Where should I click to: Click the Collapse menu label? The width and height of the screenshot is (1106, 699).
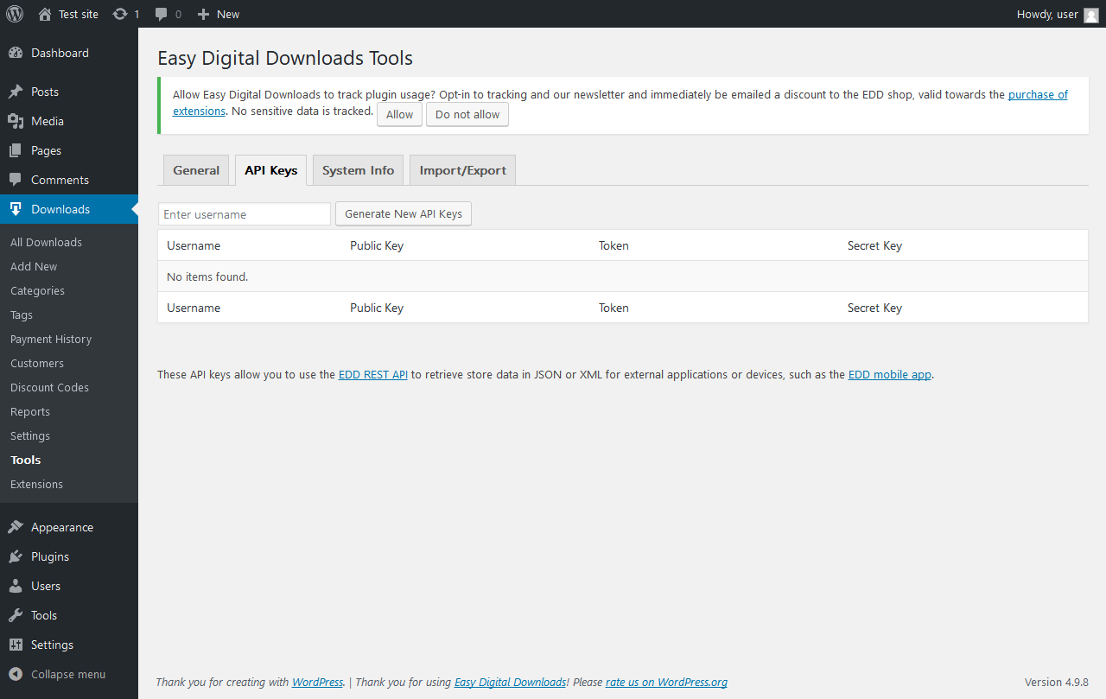click(68, 674)
